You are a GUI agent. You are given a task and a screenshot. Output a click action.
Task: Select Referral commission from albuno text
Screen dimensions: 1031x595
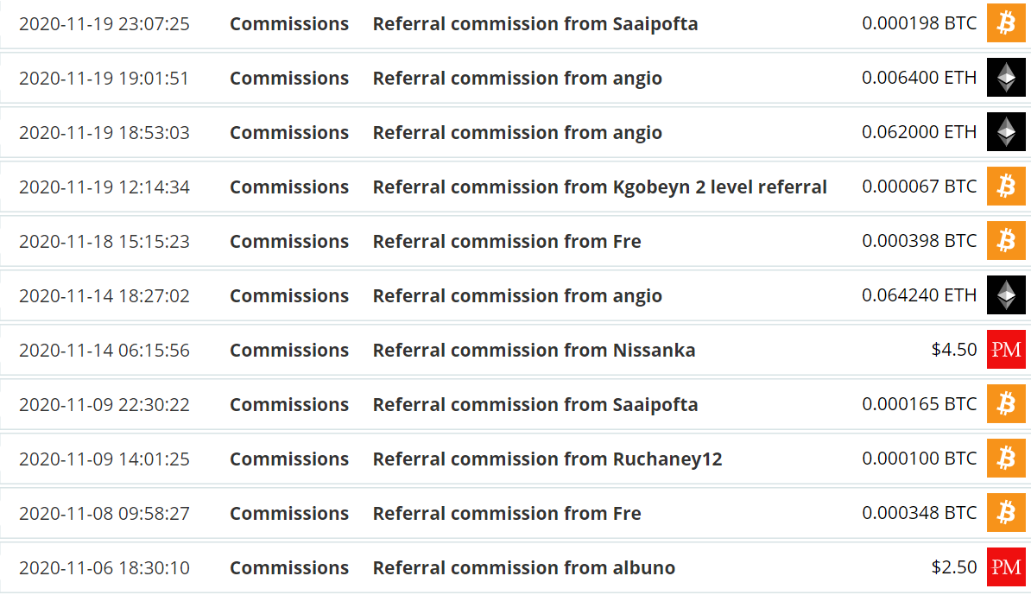[524, 568]
